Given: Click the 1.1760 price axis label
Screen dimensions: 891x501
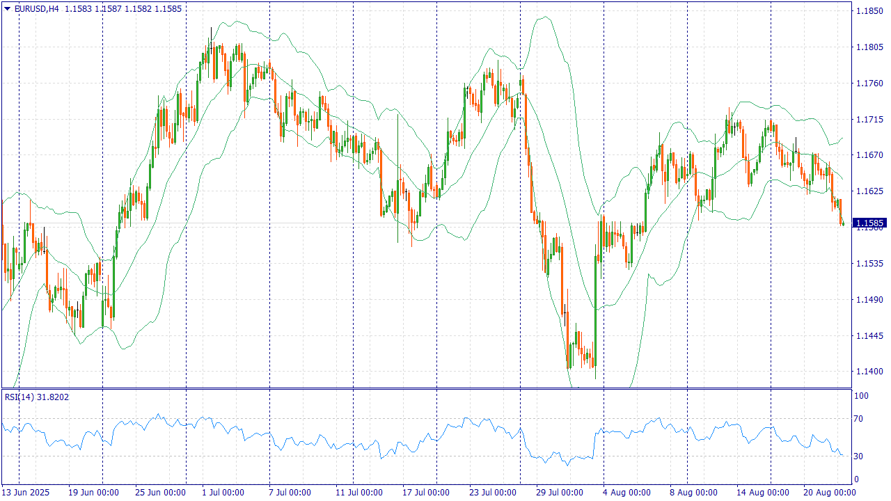Looking at the screenshot, I should coord(869,83).
